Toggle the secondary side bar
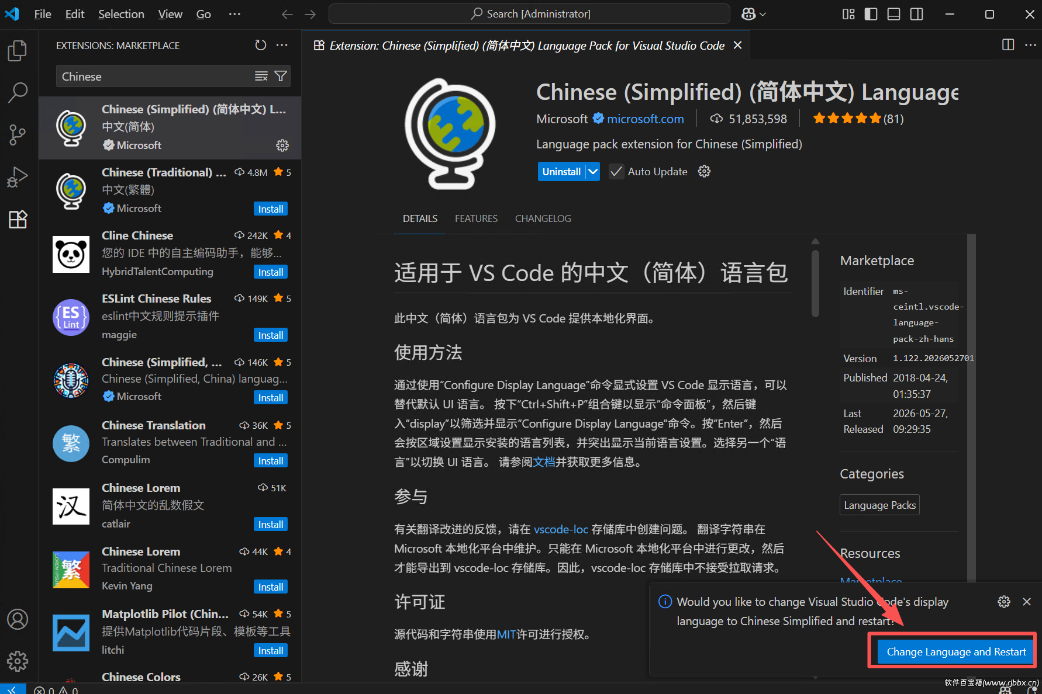Screen dimensions: 1042x694 pyautogui.click(x=916, y=14)
